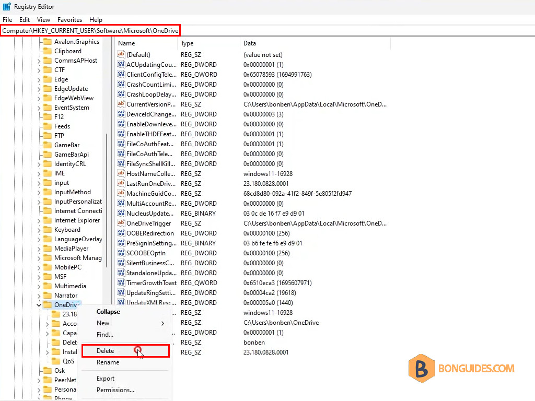
Task: Open the Favorites menu
Action: 69,20
